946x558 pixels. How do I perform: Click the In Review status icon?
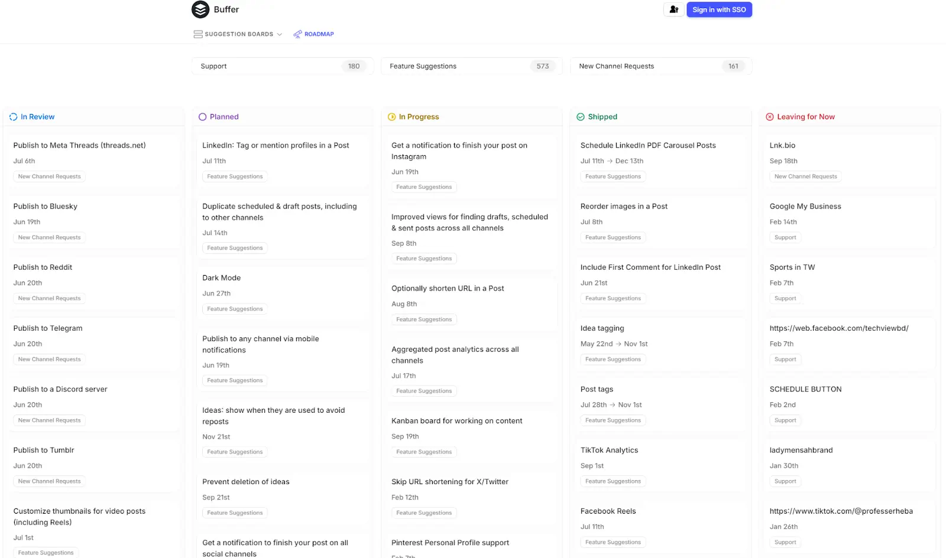(13, 116)
